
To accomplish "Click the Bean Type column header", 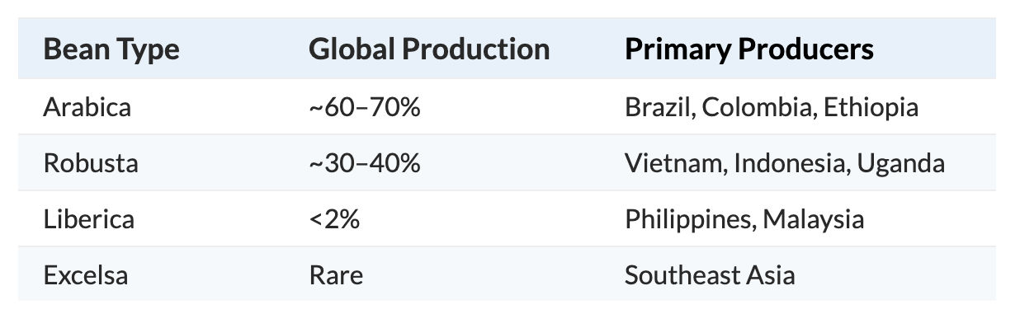I will click(x=111, y=49).
